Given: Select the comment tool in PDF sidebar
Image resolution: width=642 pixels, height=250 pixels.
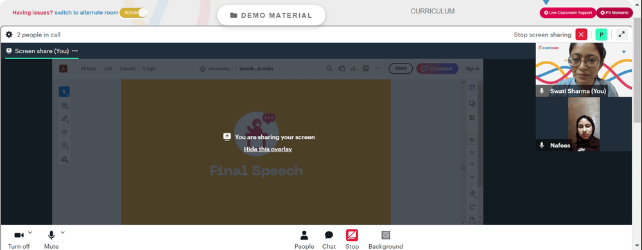Looking at the screenshot, I should pyautogui.click(x=64, y=105).
